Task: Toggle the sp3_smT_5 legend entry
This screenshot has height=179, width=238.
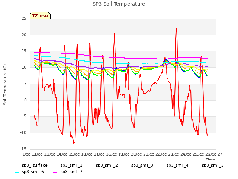Action: pos(209,166)
